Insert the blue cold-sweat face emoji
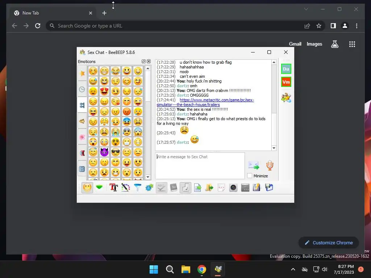 (x=127, y=122)
